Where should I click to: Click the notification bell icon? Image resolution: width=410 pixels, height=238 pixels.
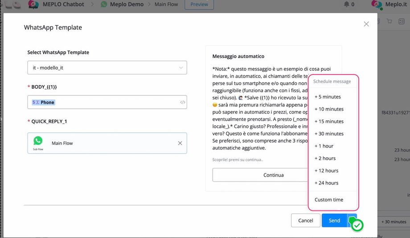click(347, 4)
